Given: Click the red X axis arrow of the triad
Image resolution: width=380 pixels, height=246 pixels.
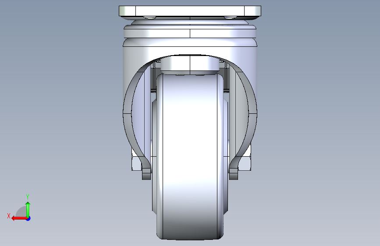Looking at the screenshot, I should [19, 218].
